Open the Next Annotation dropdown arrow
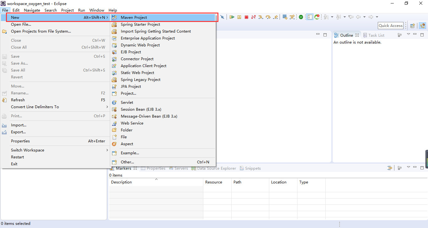428x228 pixels. coord(332,17)
